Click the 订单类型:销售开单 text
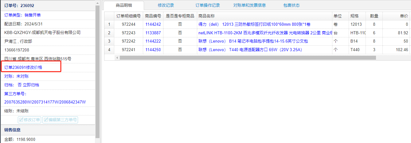The width and height of the screenshot is (411, 143). (22, 15)
